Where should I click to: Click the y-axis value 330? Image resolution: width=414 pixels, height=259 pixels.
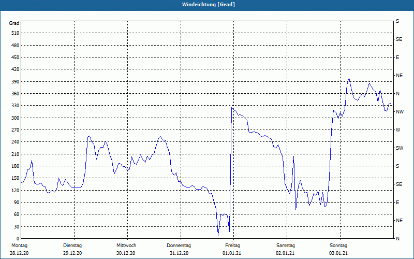(x=16, y=106)
